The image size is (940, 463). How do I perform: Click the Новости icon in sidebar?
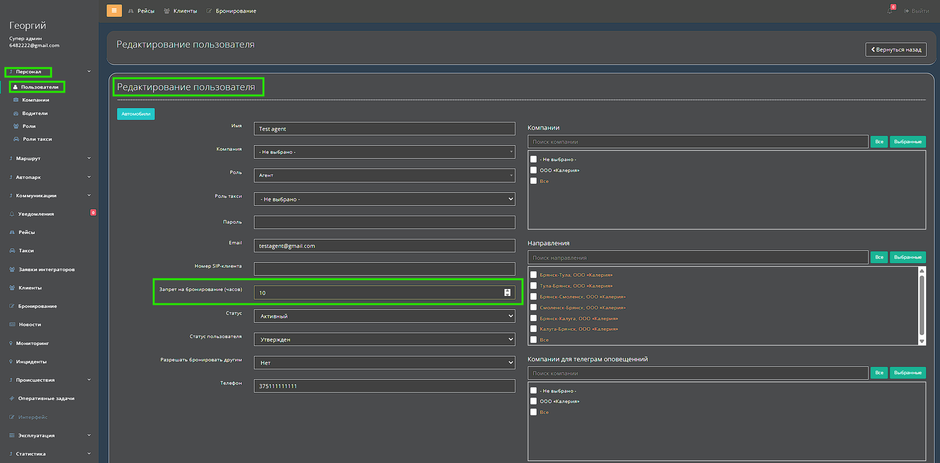click(12, 325)
